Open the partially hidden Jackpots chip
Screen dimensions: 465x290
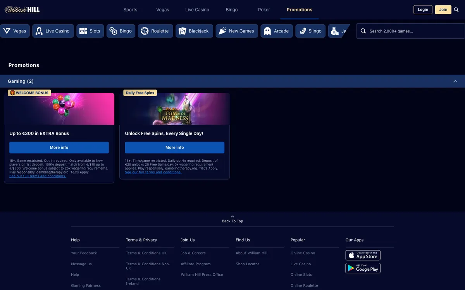tap(339, 31)
